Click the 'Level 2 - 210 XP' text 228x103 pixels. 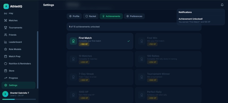(17, 96)
